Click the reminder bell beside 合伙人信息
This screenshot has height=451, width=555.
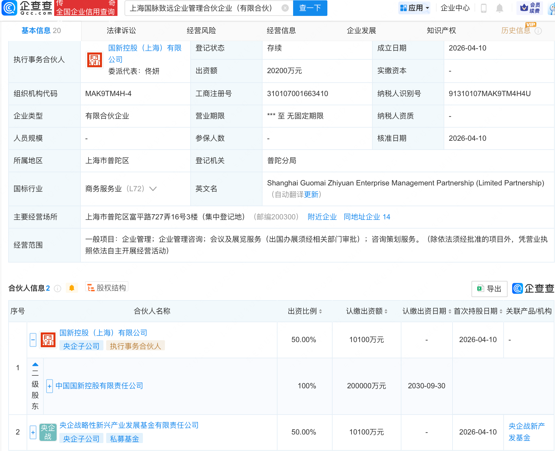coord(72,288)
